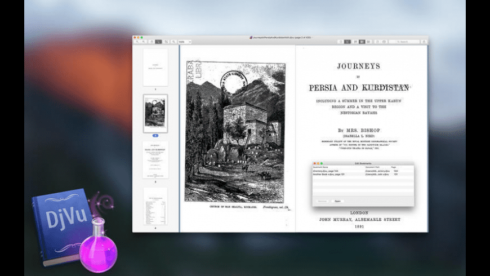
Task: Click the 'Document Path' column header
Action: click(x=372, y=167)
